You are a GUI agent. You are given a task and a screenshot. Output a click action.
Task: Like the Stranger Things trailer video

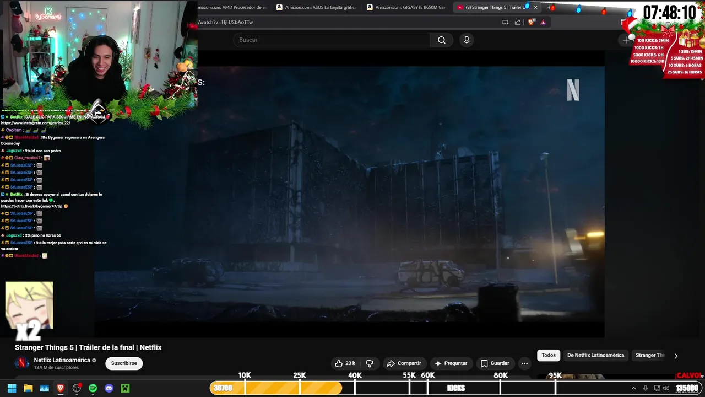(345, 363)
